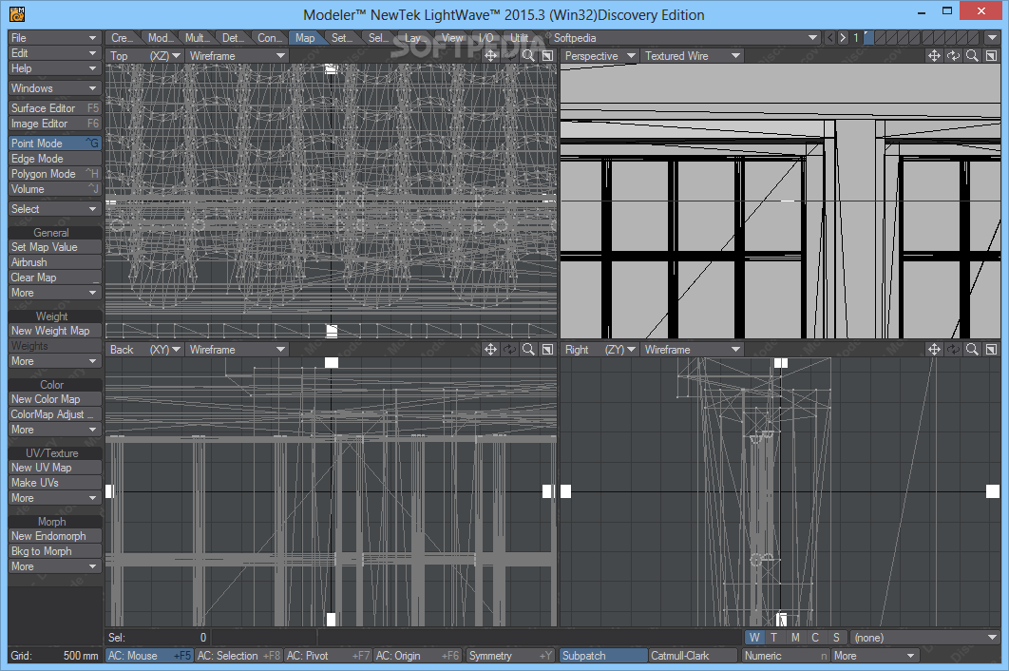Screen dimensions: 1009x671
Task: Open the Edit dropdown menu
Action: [55, 53]
